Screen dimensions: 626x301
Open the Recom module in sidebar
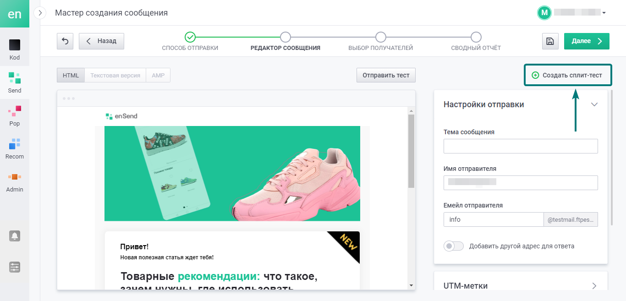[15, 149]
